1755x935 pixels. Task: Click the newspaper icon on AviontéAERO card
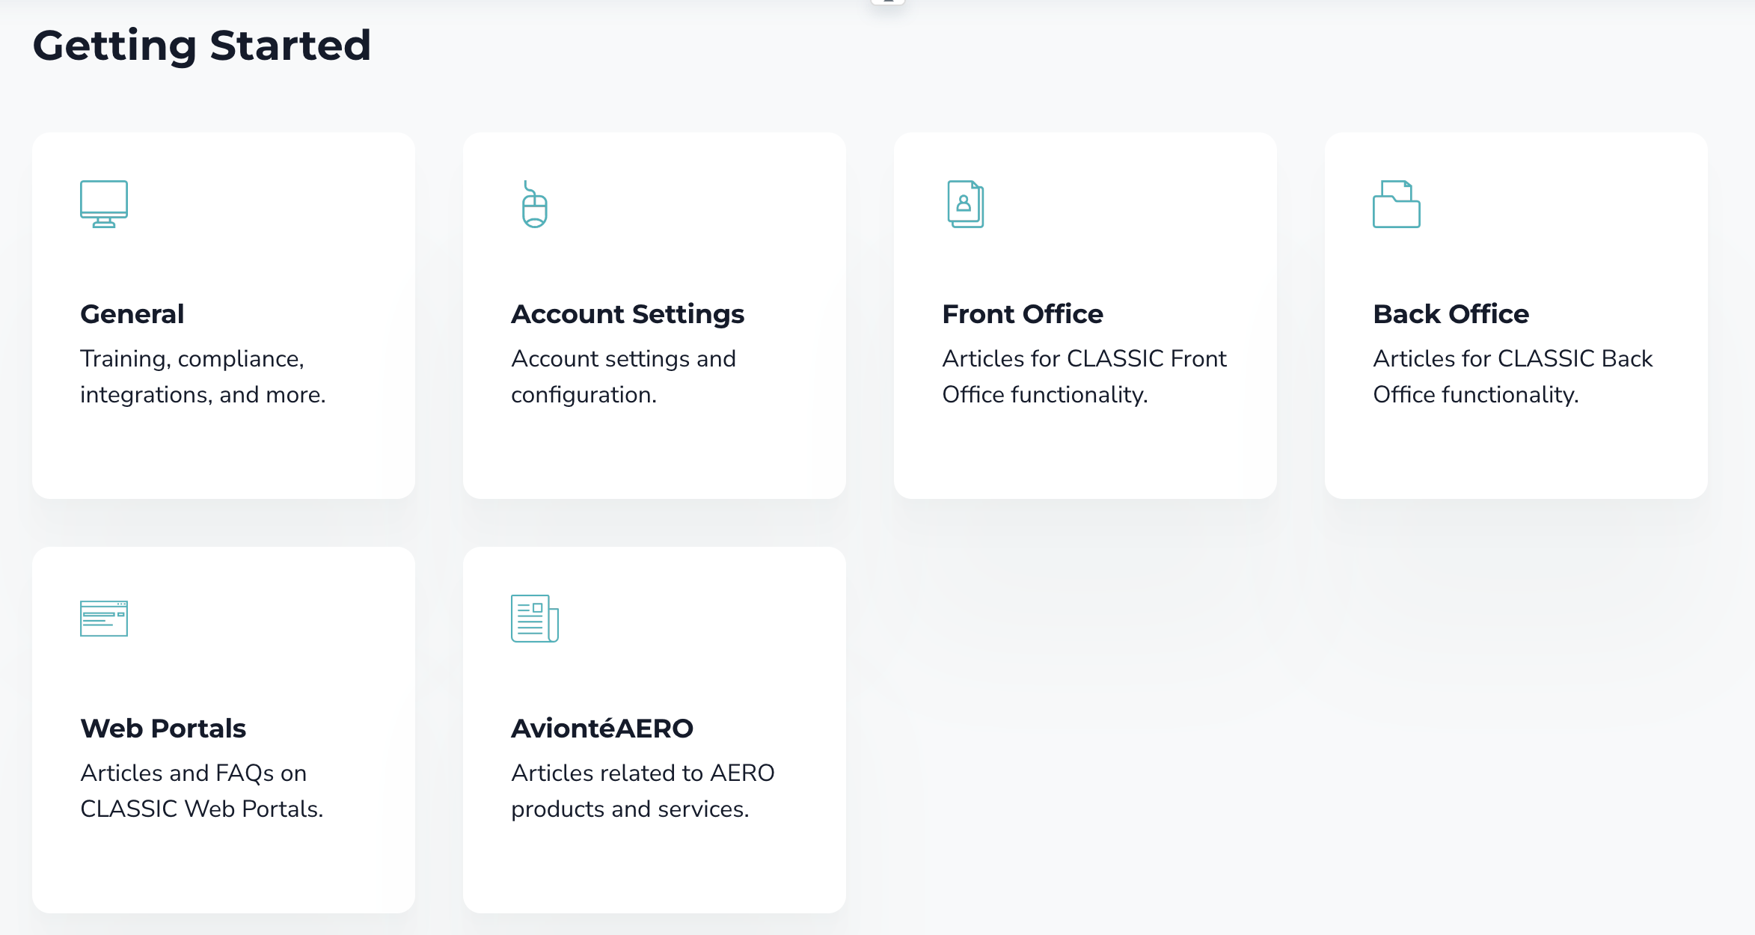coord(534,618)
